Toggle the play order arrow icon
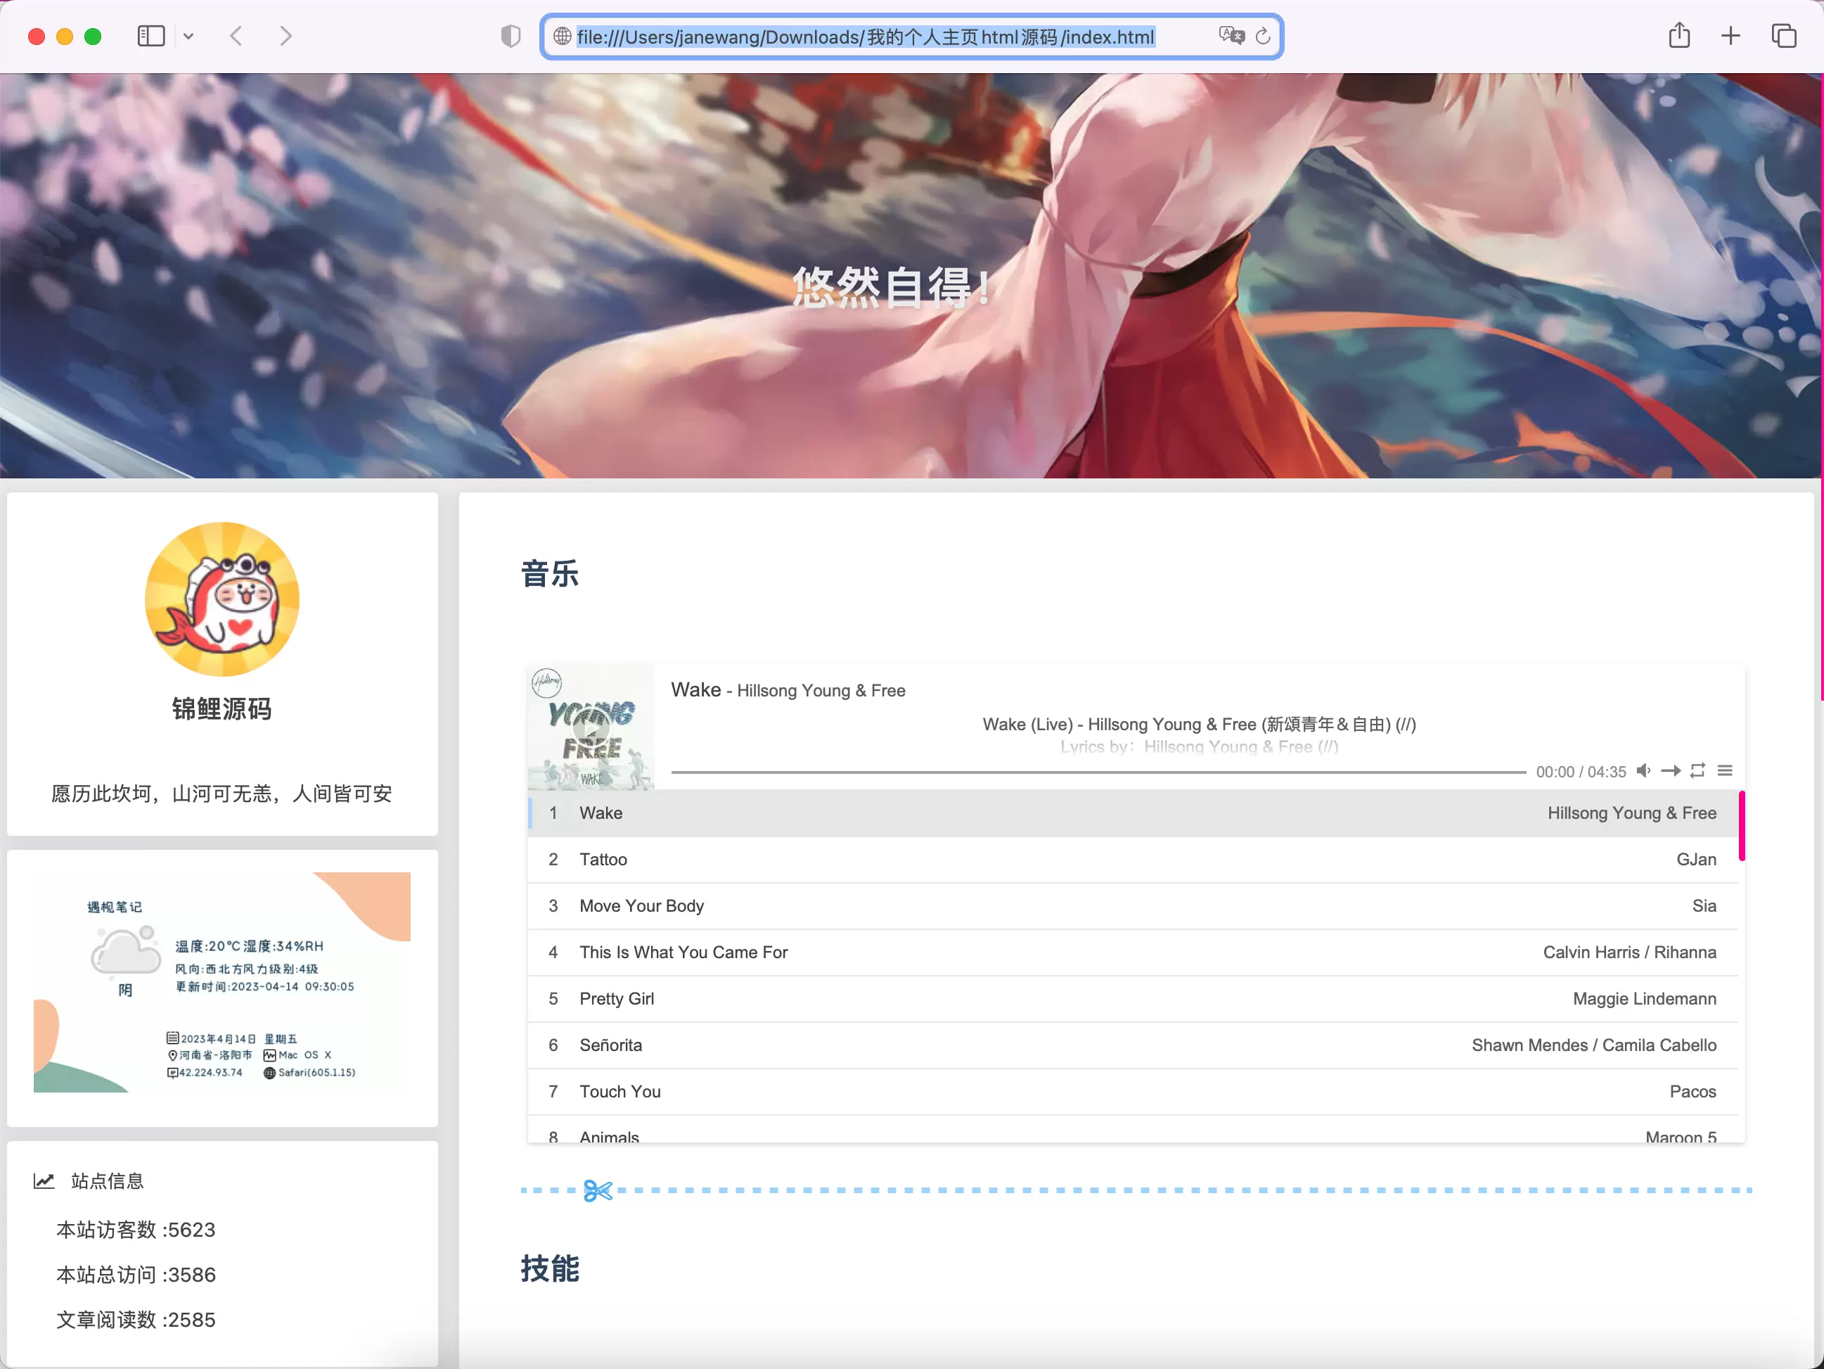Screen dimensions: 1824x1369 (x=1671, y=771)
